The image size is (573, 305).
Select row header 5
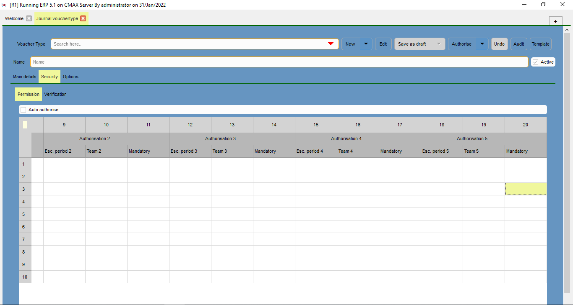[x=25, y=214]
